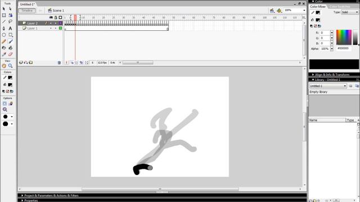Delete layer with trash icon
360x202 pixels.
(59, 62)
